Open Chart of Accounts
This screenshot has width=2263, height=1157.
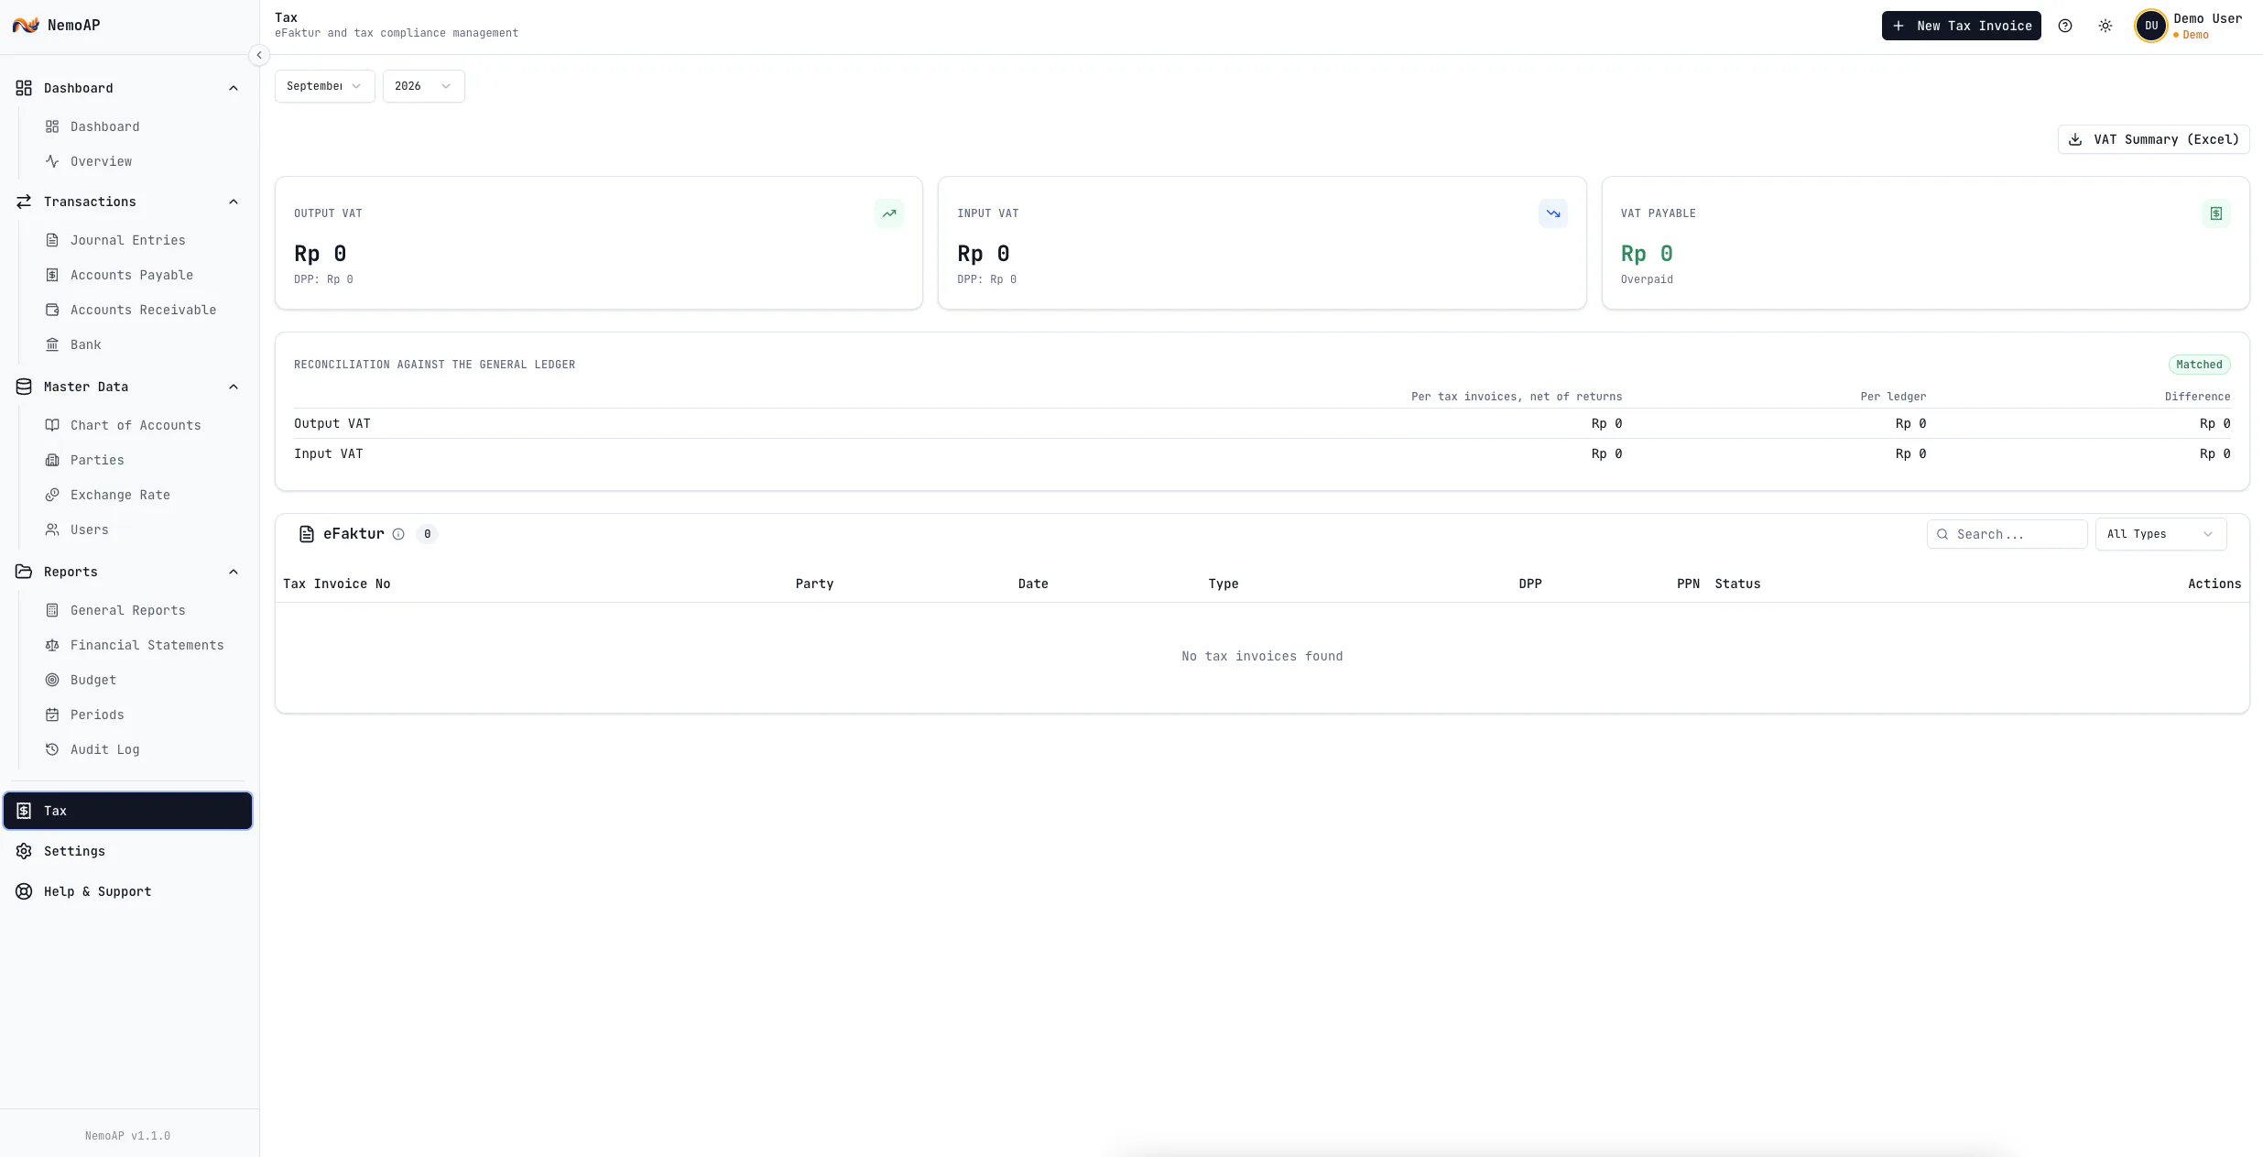(135, 425)
